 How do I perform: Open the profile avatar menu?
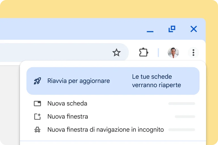(173, 52)
